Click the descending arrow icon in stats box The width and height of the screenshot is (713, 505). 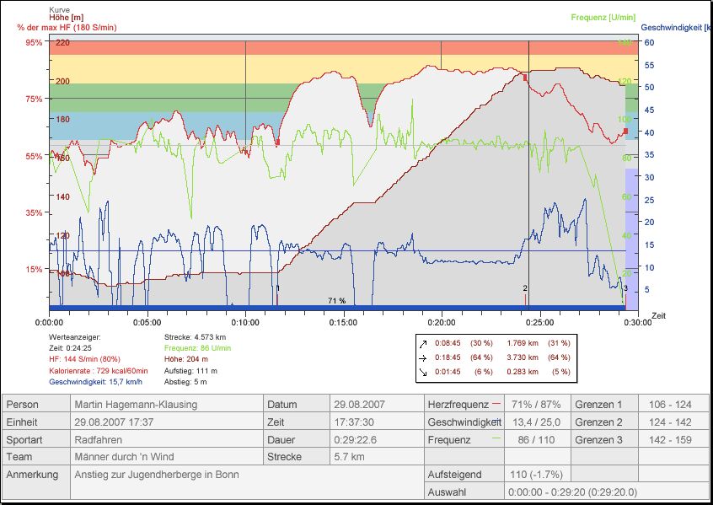tap(425, 371)
